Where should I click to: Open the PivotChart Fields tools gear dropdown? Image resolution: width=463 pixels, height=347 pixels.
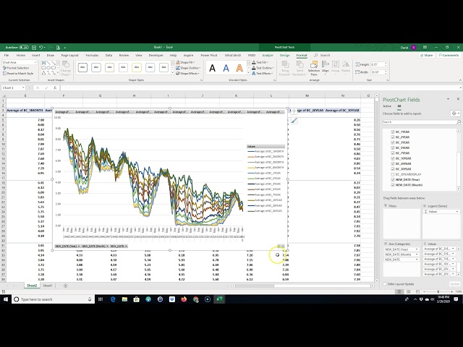[x=455, y=113]
